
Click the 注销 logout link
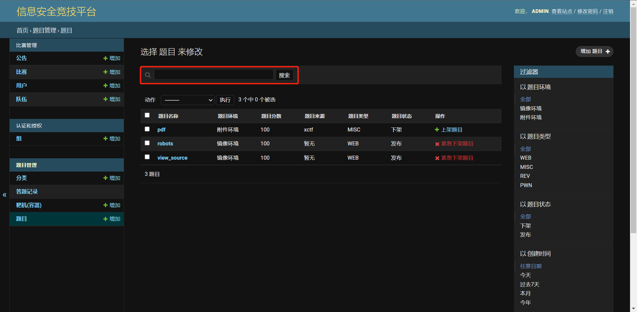point(608,11)
